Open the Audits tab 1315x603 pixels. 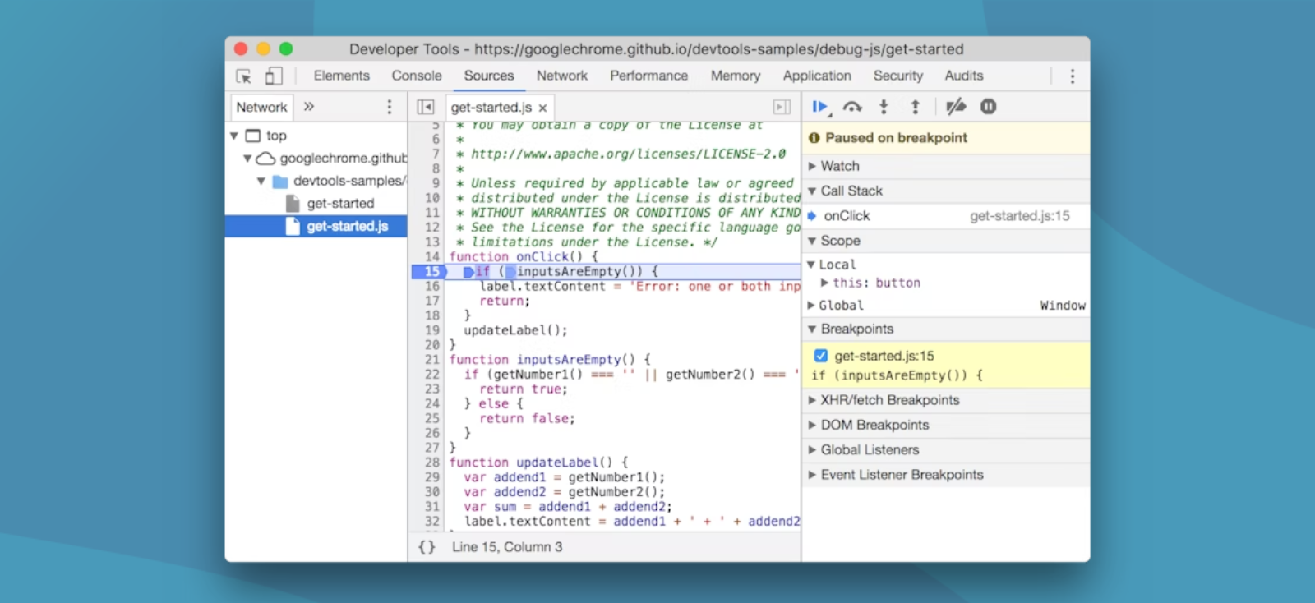tap(964, 76)
